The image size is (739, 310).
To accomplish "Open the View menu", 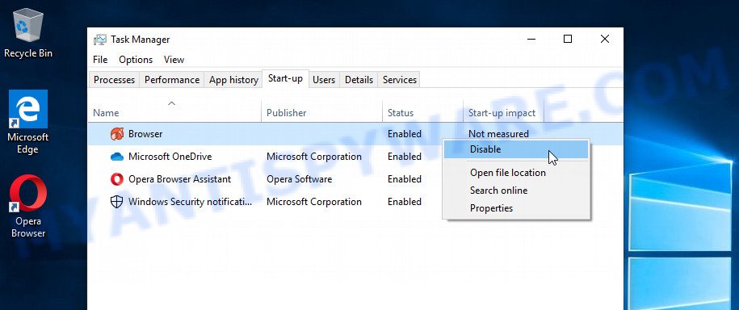I will 174,60.
